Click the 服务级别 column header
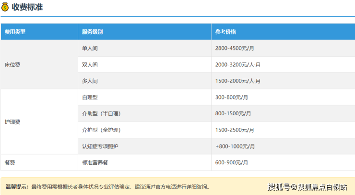355x195 pixels. coord(92,32)
